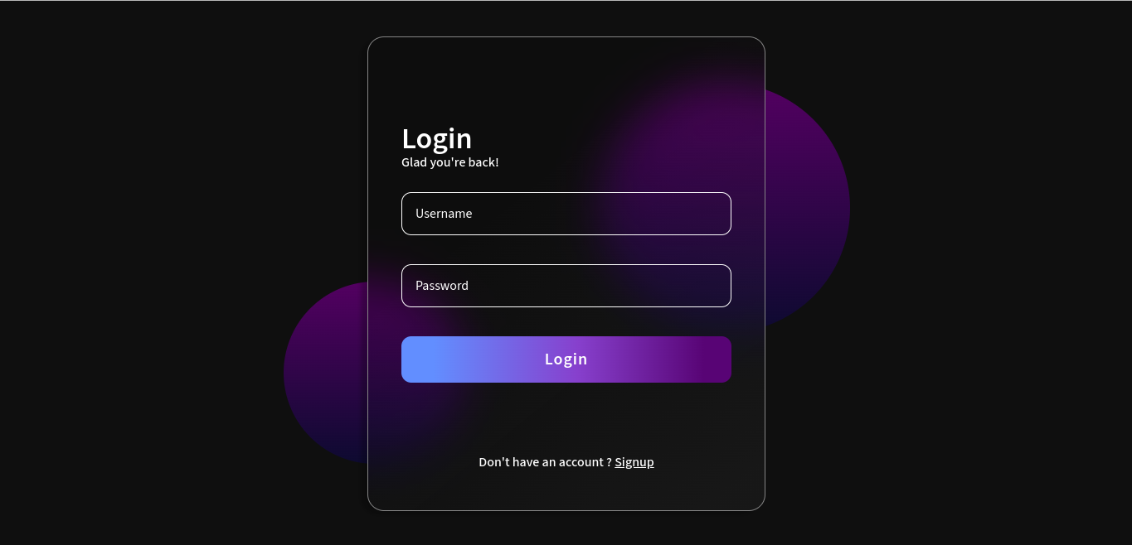Click the Username placeholder text
This screenshot has width=1132, height=545.
[x=444, y=214]
